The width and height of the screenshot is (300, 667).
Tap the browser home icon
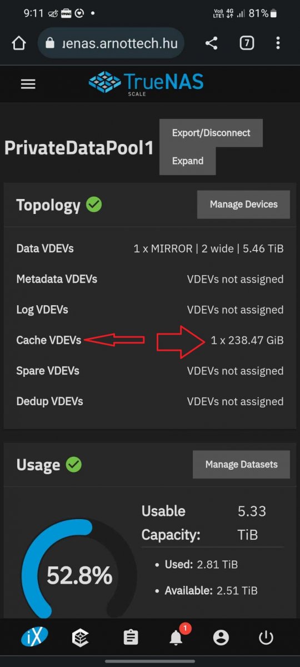tap(19, 43)
